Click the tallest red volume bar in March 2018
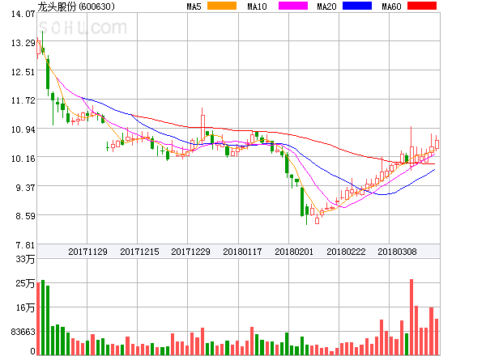The image size is (486, 356). [x=411, y=317]
